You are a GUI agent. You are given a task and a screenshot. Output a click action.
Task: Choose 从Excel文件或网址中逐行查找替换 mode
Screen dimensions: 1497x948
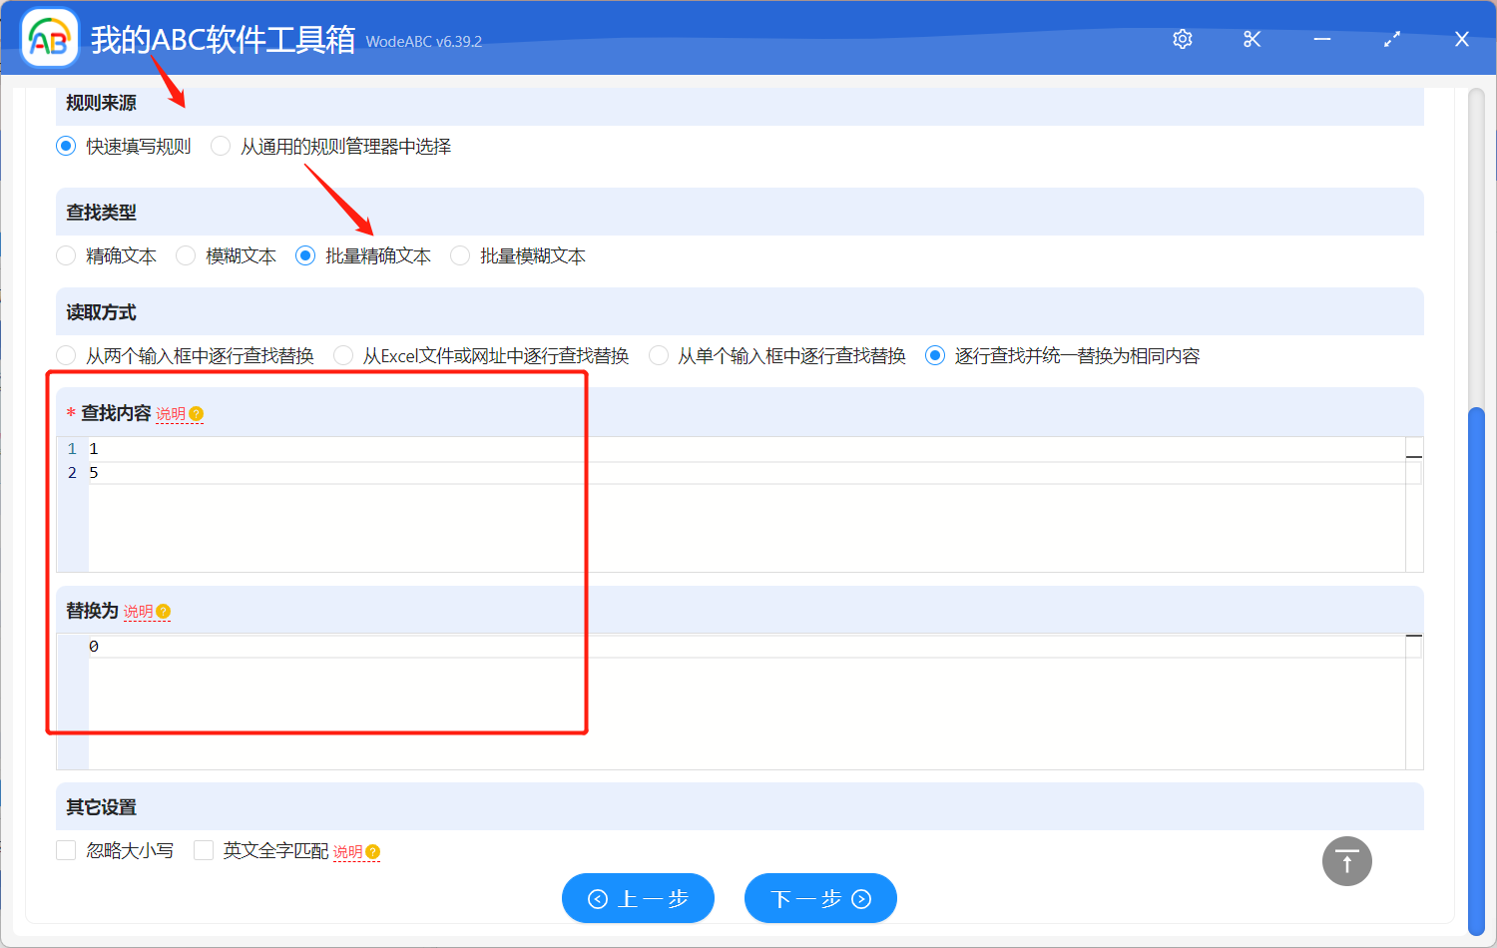click(343, 356)
